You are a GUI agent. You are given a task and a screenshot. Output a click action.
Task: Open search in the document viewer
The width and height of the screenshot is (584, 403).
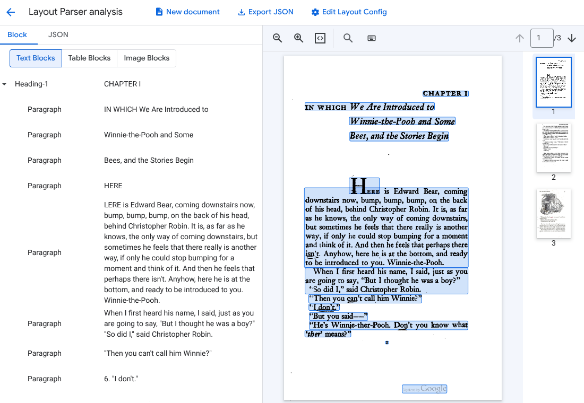(348, 38)
